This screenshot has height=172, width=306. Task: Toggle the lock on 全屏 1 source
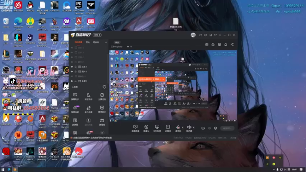pyautogui.click(x=75, y=81)
